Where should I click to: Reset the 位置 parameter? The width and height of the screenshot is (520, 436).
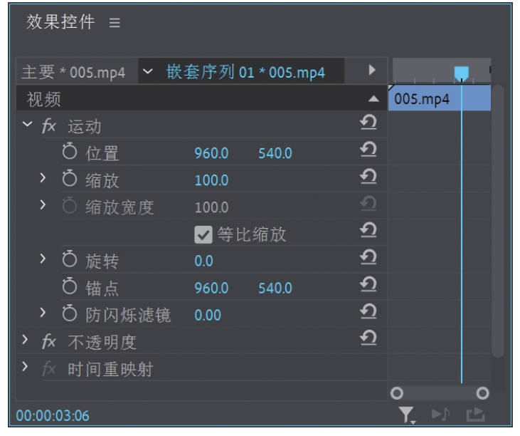point(368,150)
